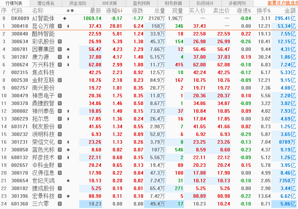Click the up-down arrow marker beside 邦彦技术

68,157
